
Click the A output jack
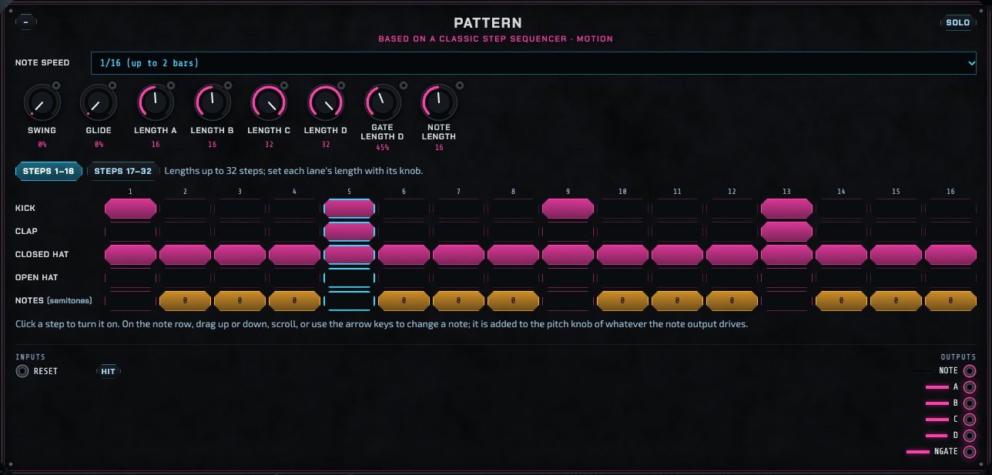[970, 387]
